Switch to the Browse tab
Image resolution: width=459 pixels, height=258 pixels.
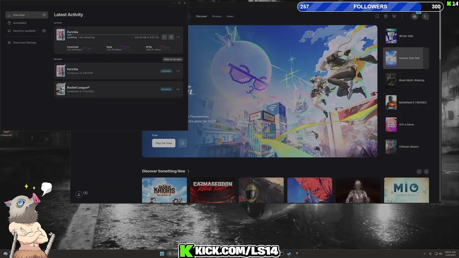(217, 16)
